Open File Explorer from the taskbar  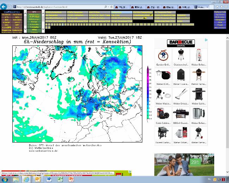coord(16,179)
